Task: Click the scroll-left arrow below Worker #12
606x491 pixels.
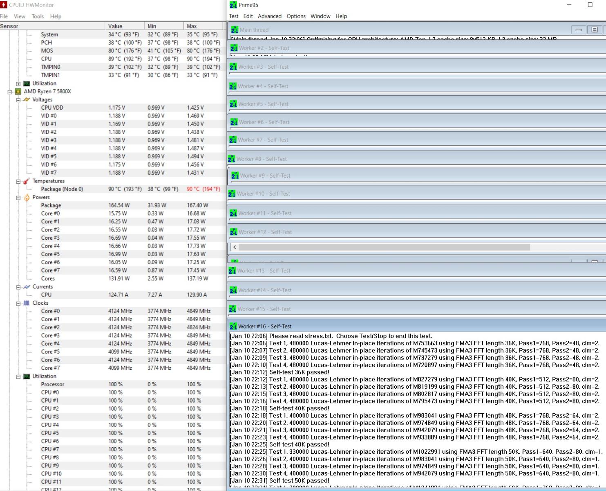Action: (x=235, y=247)
